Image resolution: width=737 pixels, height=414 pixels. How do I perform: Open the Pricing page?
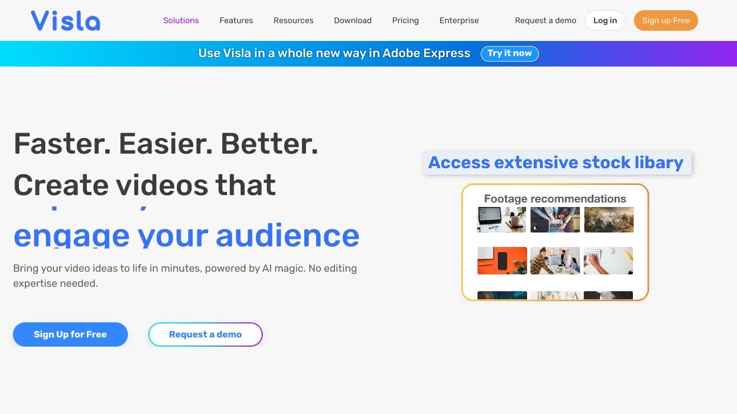click(405, 20)
